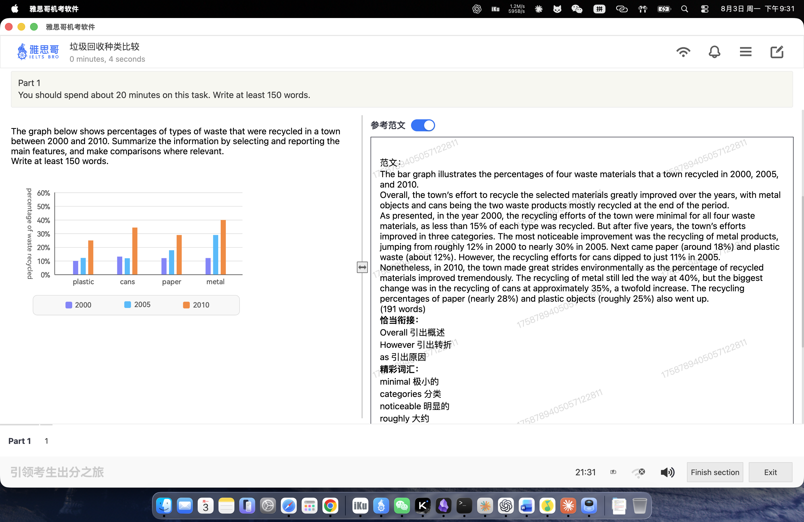The height and width of the screenshot is (522, 804).
Task: Click the panel resize handle with arrows
Action: (362, 267)
